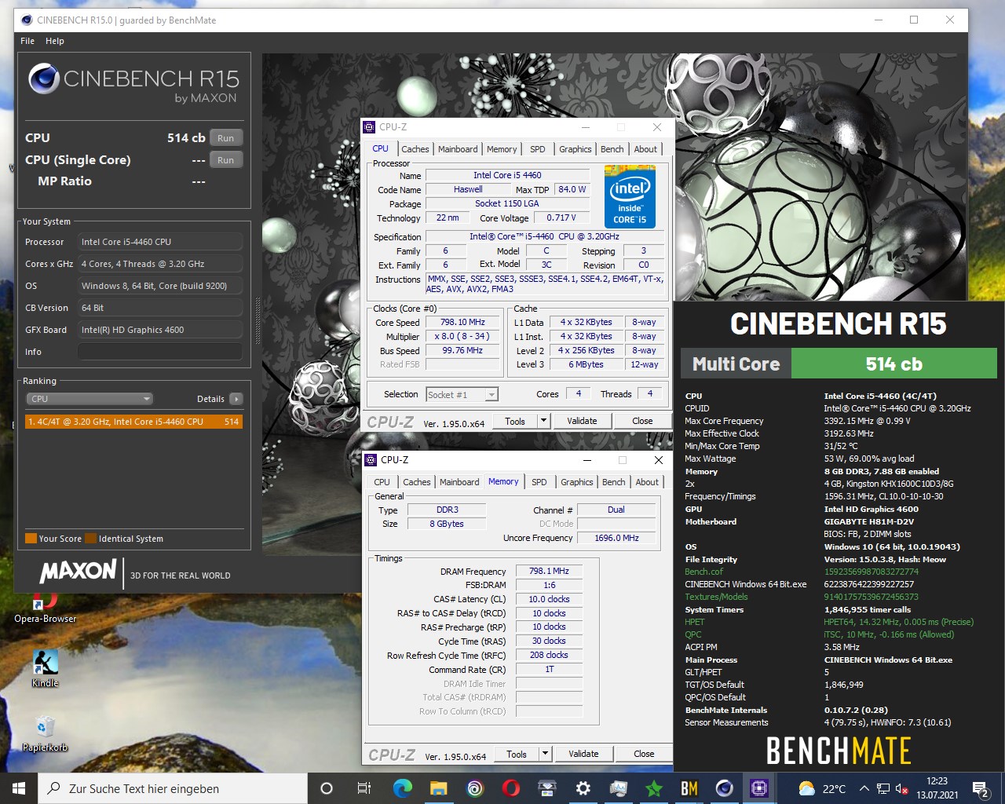The height and width of the screenshot is (804, 1005).
Task: Click the GFX Board value 'Intel(R) HD Graphics 4600'
Action: coord(160,330)
